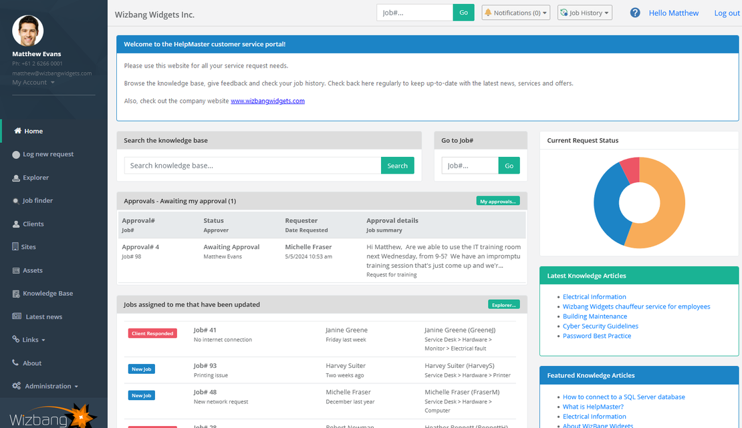Open the Job History dropdown
Image resolution: width=742 pixels, height=428 pixels.
tap(585, 13)
